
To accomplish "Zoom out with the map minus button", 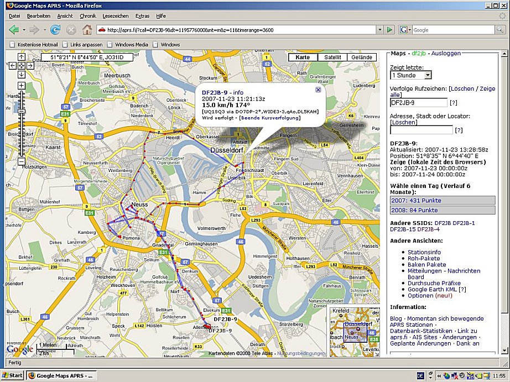I will click(x=22, y=161).
